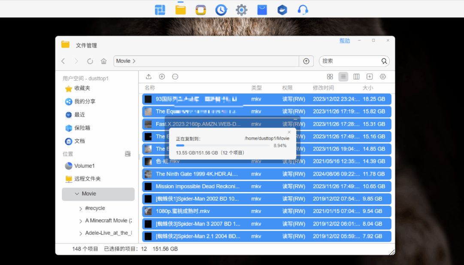Go back with the left arrow

click(x=63, y=61)
